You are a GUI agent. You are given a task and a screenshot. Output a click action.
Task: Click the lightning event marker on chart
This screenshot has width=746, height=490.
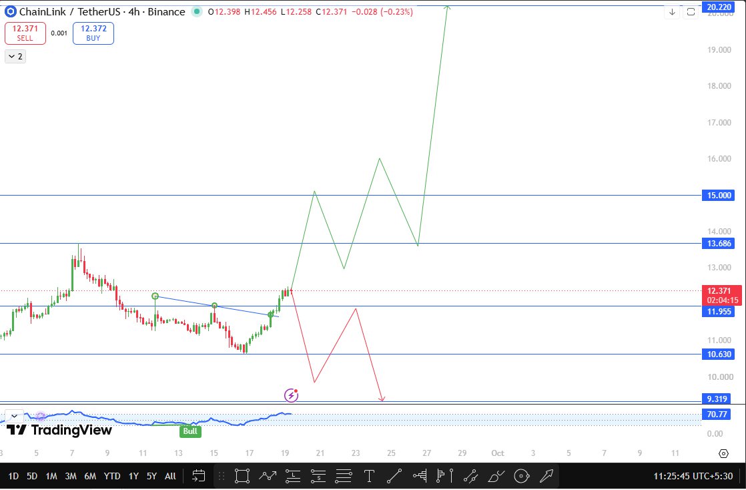(x=291, y=395)
